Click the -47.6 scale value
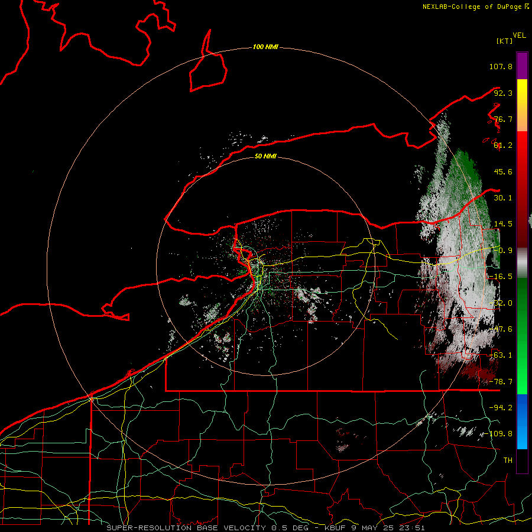This screenshot has width=532, height=532. tap(501, 329)
